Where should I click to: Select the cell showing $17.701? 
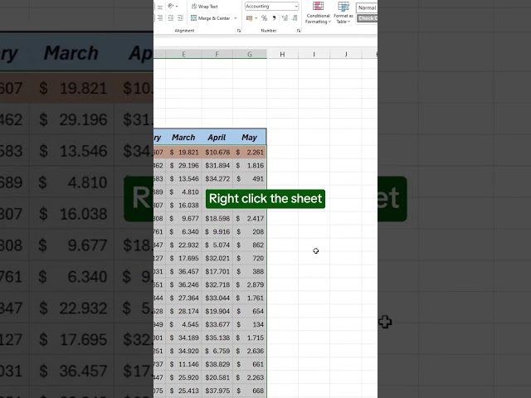[217, 271]
